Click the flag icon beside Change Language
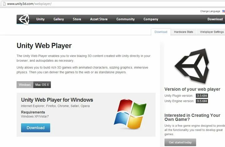The image size is (225, 147). pos(223,11)
